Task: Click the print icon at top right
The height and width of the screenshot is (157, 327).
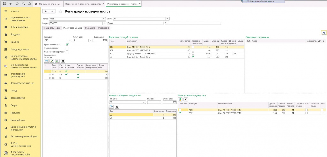Action: tap(324, 33)
